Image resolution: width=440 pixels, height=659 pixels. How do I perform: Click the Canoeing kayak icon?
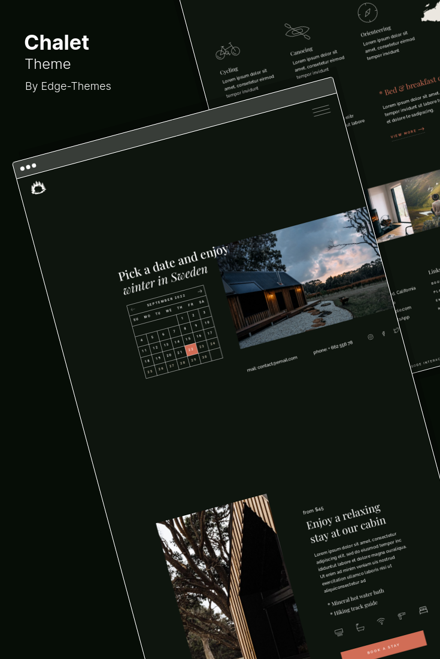298,31
